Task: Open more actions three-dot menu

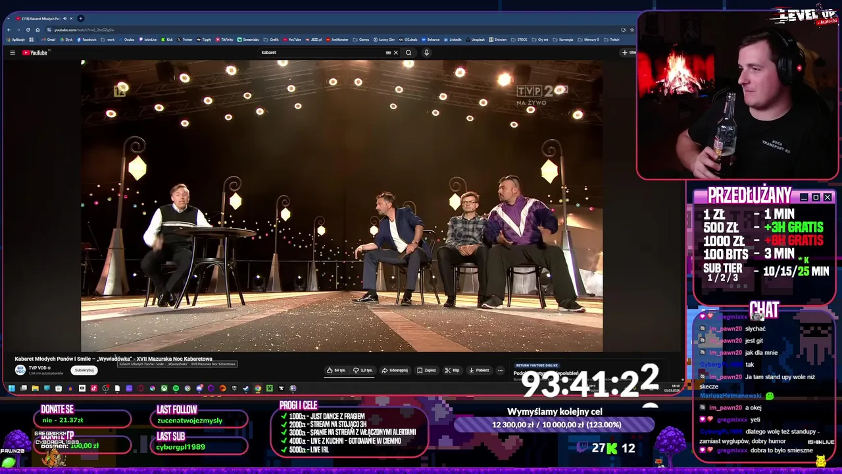Action: point(500,370)
